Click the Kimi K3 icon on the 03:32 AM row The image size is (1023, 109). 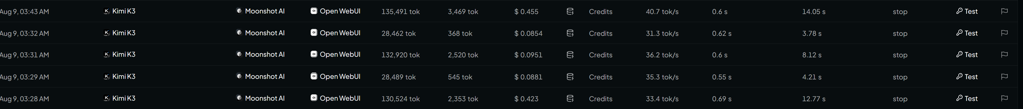click(x=107, y=33)
